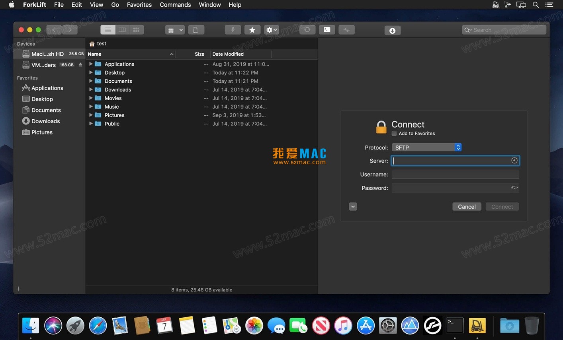Open the Edit menu
The height and width of the screenshot is (340, 563).
pyautogui.click(x=77, y=5)
